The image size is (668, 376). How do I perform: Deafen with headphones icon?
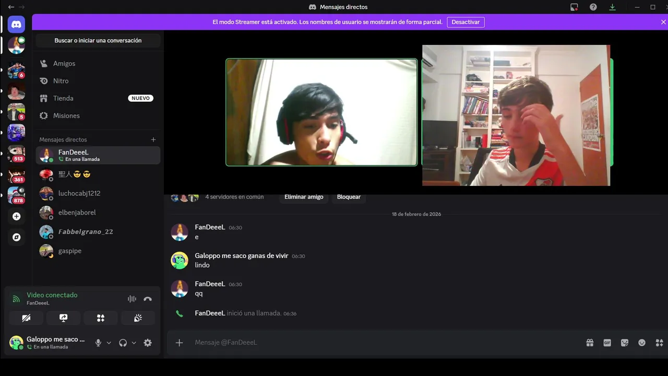pos(123,343)
